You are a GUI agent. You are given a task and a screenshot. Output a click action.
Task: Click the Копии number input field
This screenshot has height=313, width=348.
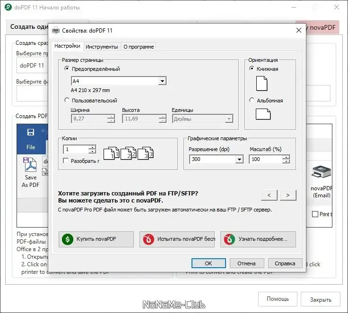click(x=76, y=149)
